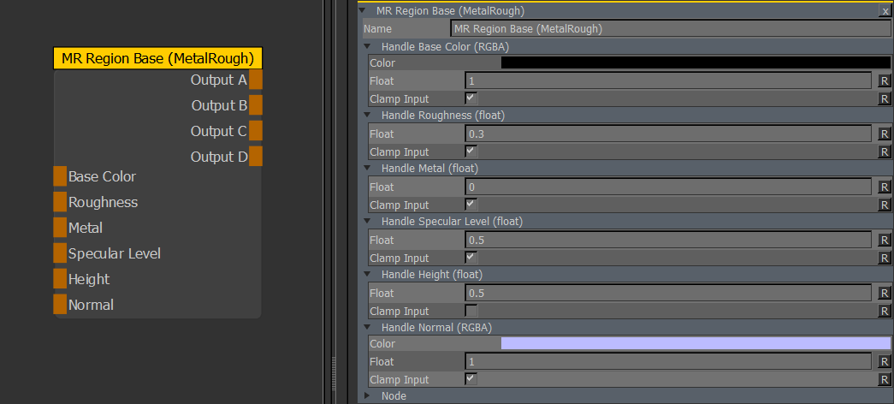Toggle Clamp Input under Handle Base Color

click(471, 98)
